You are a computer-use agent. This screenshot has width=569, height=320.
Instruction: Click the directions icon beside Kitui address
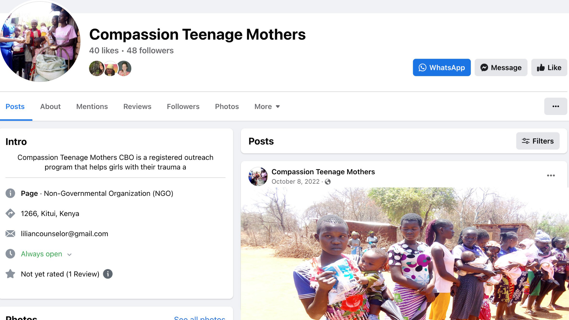[10, 214]
